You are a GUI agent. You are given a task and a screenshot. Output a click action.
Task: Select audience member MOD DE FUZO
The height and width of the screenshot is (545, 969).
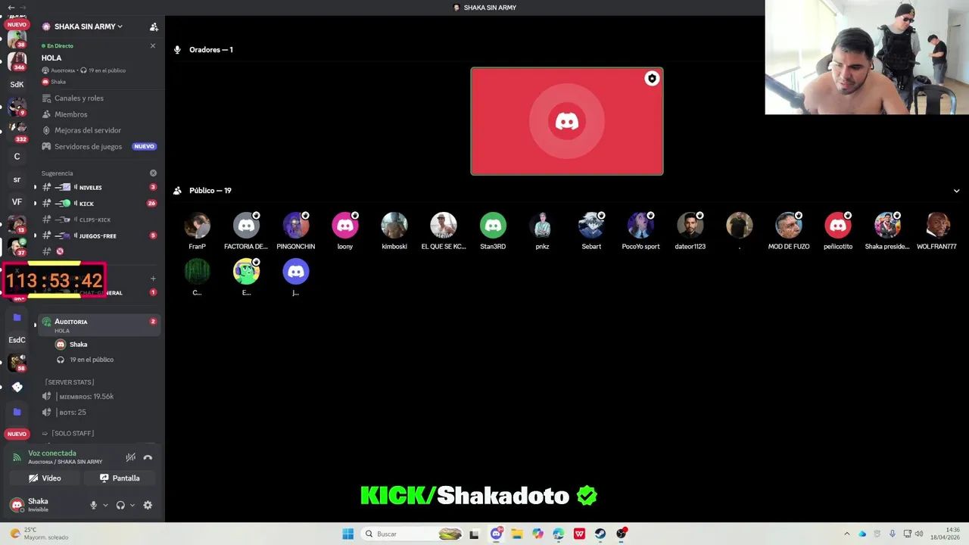(789, 231)
